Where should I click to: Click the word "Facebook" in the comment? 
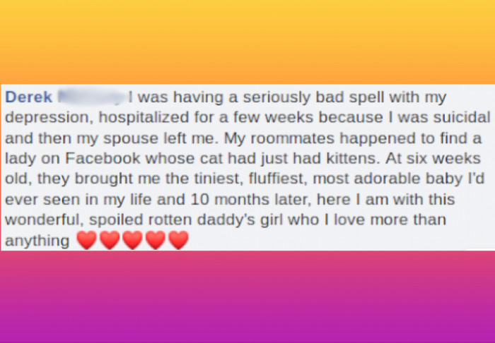103,158
